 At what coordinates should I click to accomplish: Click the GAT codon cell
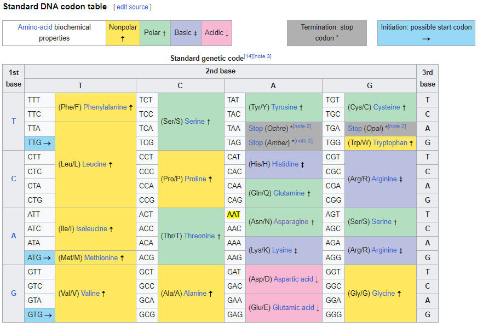(235, 272)
